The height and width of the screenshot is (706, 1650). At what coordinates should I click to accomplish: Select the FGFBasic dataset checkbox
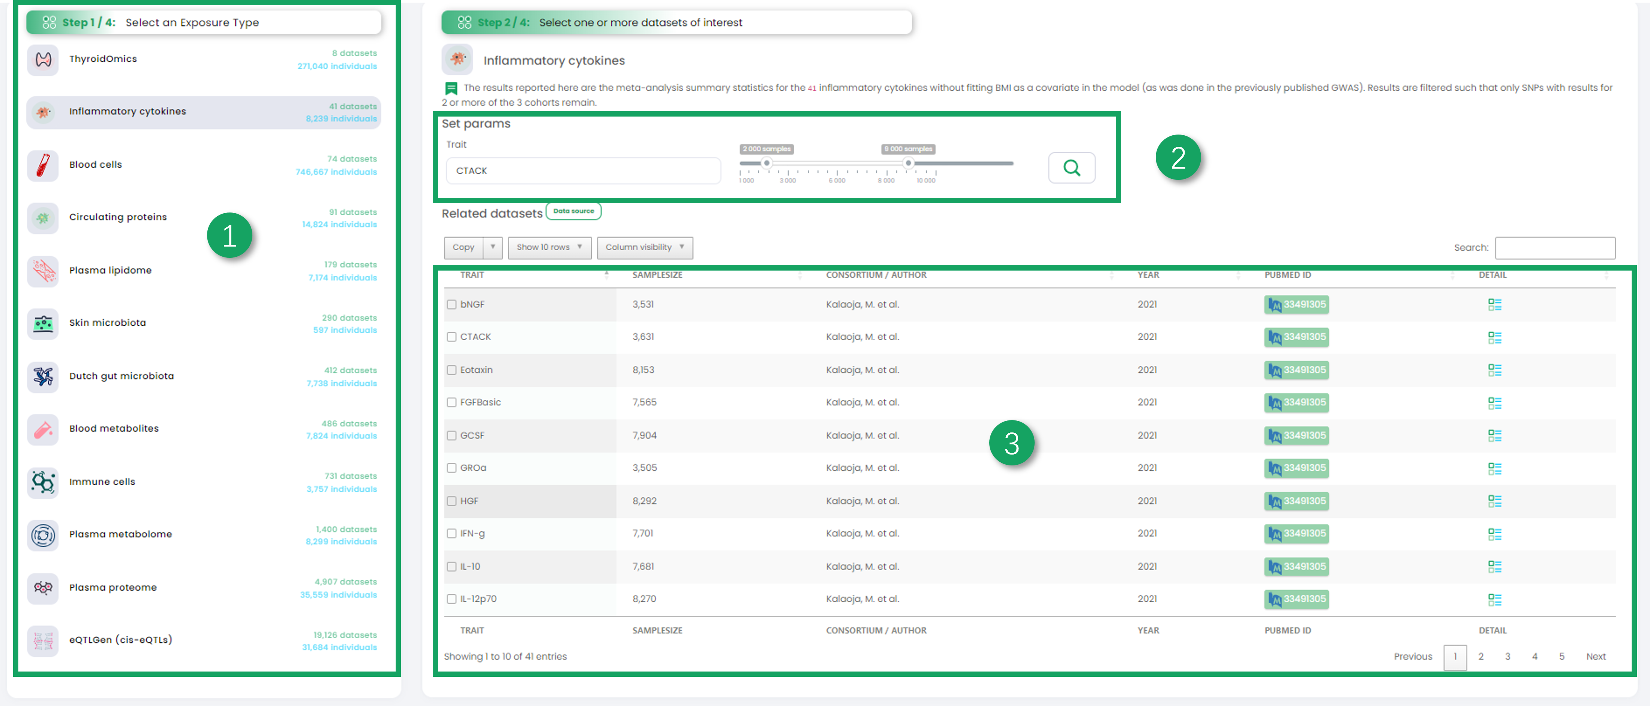click(x=451, y=402)
